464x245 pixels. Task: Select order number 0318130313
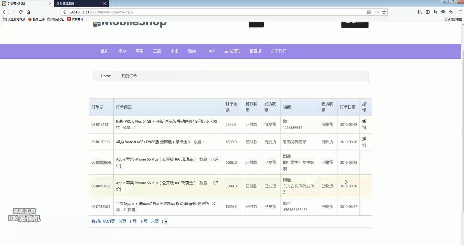(100, 142)
